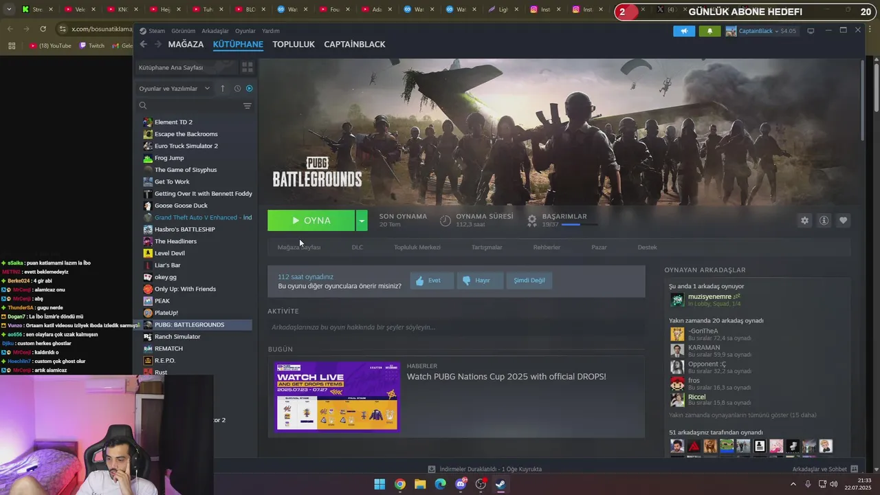Sort library list with up arrow icon
Viewport: 880px width, 495px height.
click(223, 88)
